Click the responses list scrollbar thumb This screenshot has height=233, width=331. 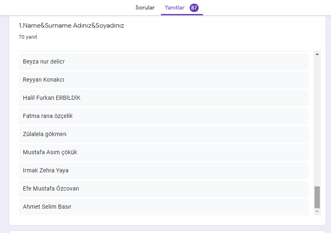(x=317, y=197)
